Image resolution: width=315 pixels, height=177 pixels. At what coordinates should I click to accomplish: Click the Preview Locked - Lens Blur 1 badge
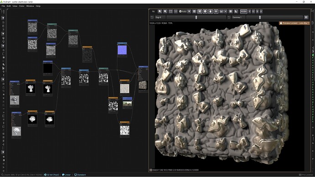pos(294,23)
